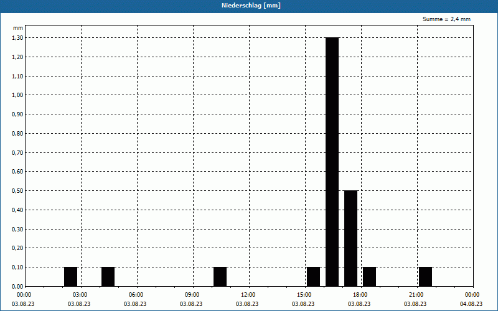498x311 pixels.
Task: Click the 0,10 bar between 09:00 and 12:00
Action: coord(220,277)
